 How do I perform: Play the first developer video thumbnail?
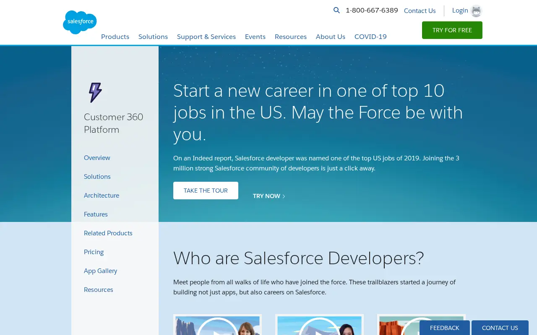[217, 325]
